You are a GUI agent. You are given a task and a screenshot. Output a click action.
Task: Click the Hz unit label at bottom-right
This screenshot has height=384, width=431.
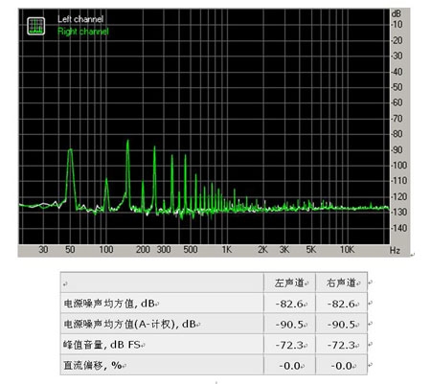click(395, 250)
